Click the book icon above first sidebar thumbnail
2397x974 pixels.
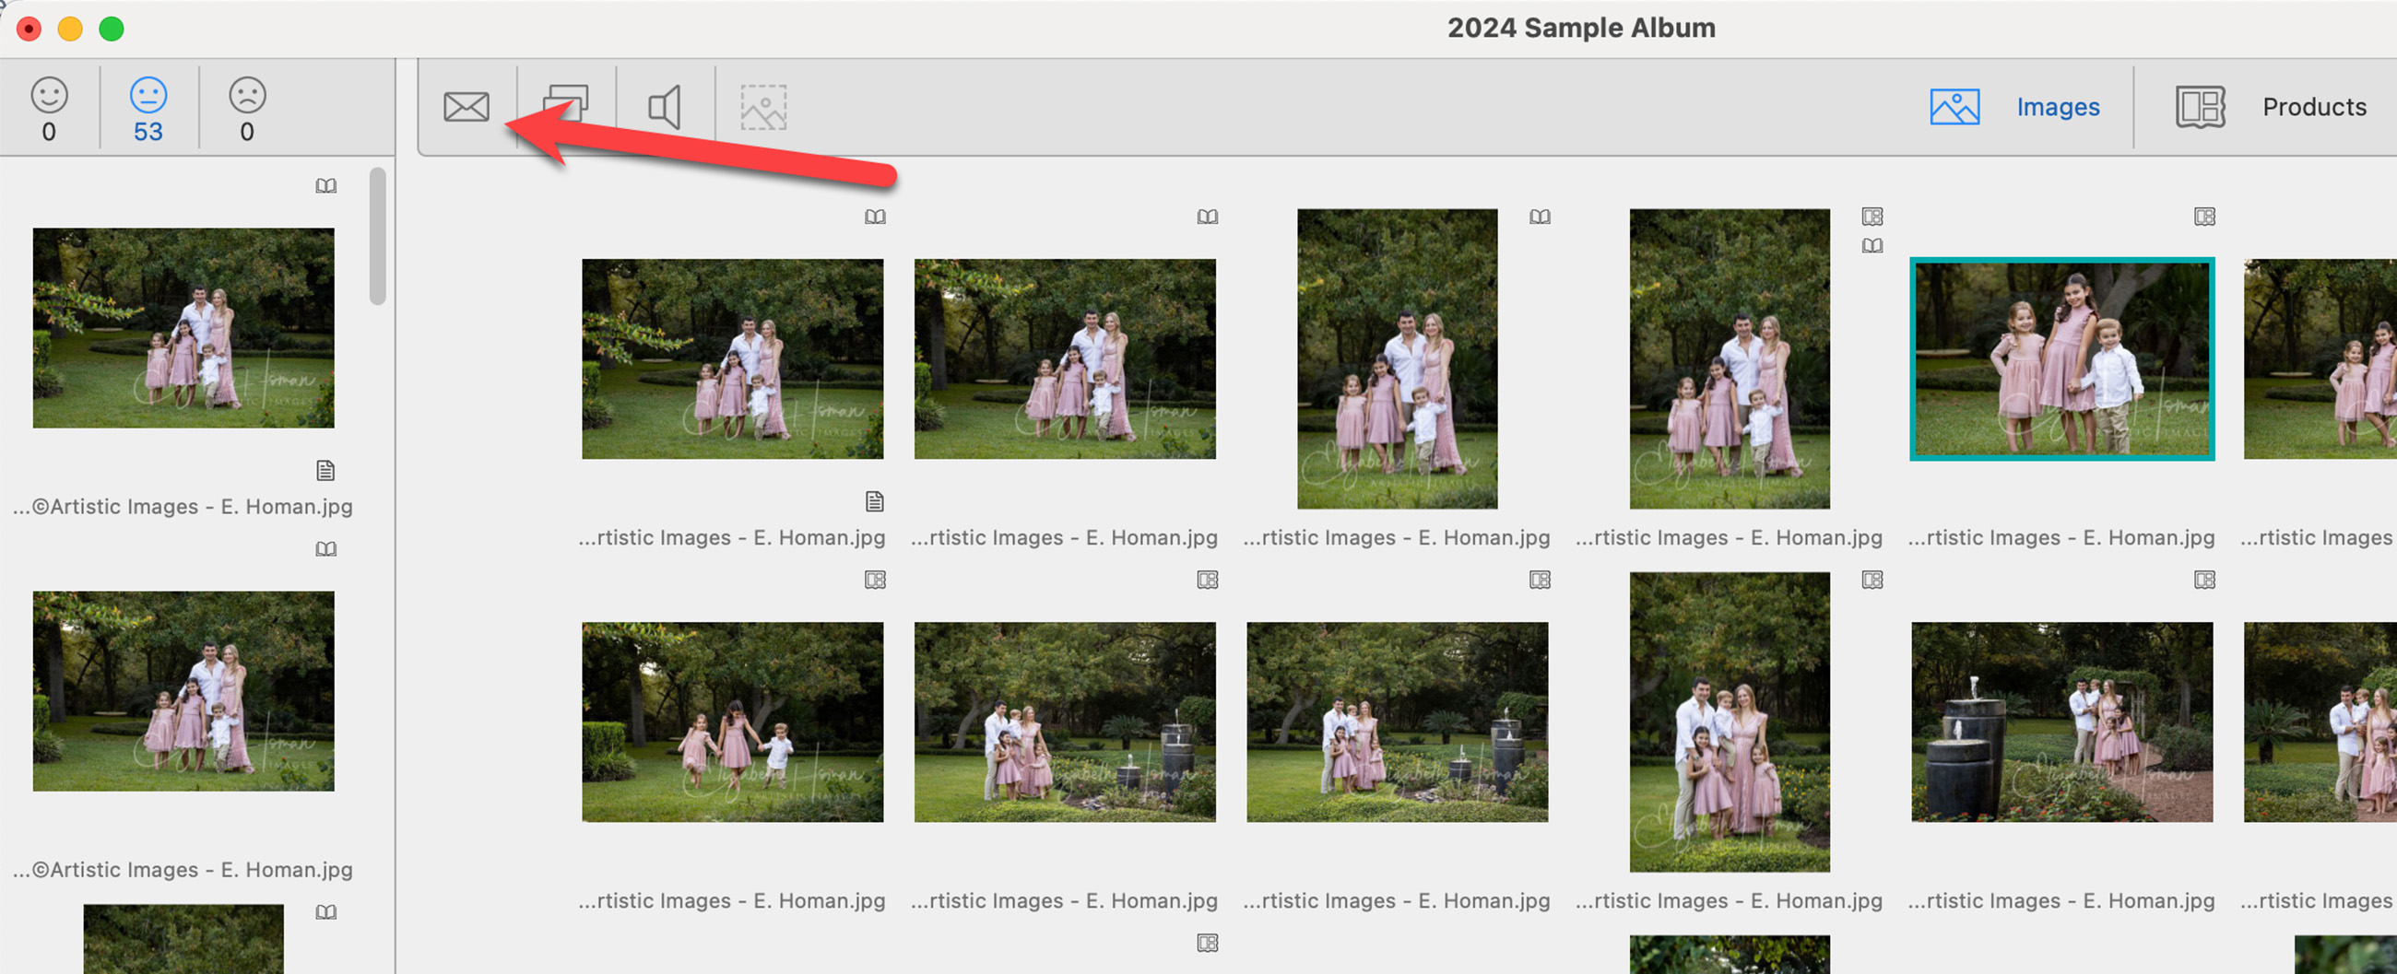325,186
